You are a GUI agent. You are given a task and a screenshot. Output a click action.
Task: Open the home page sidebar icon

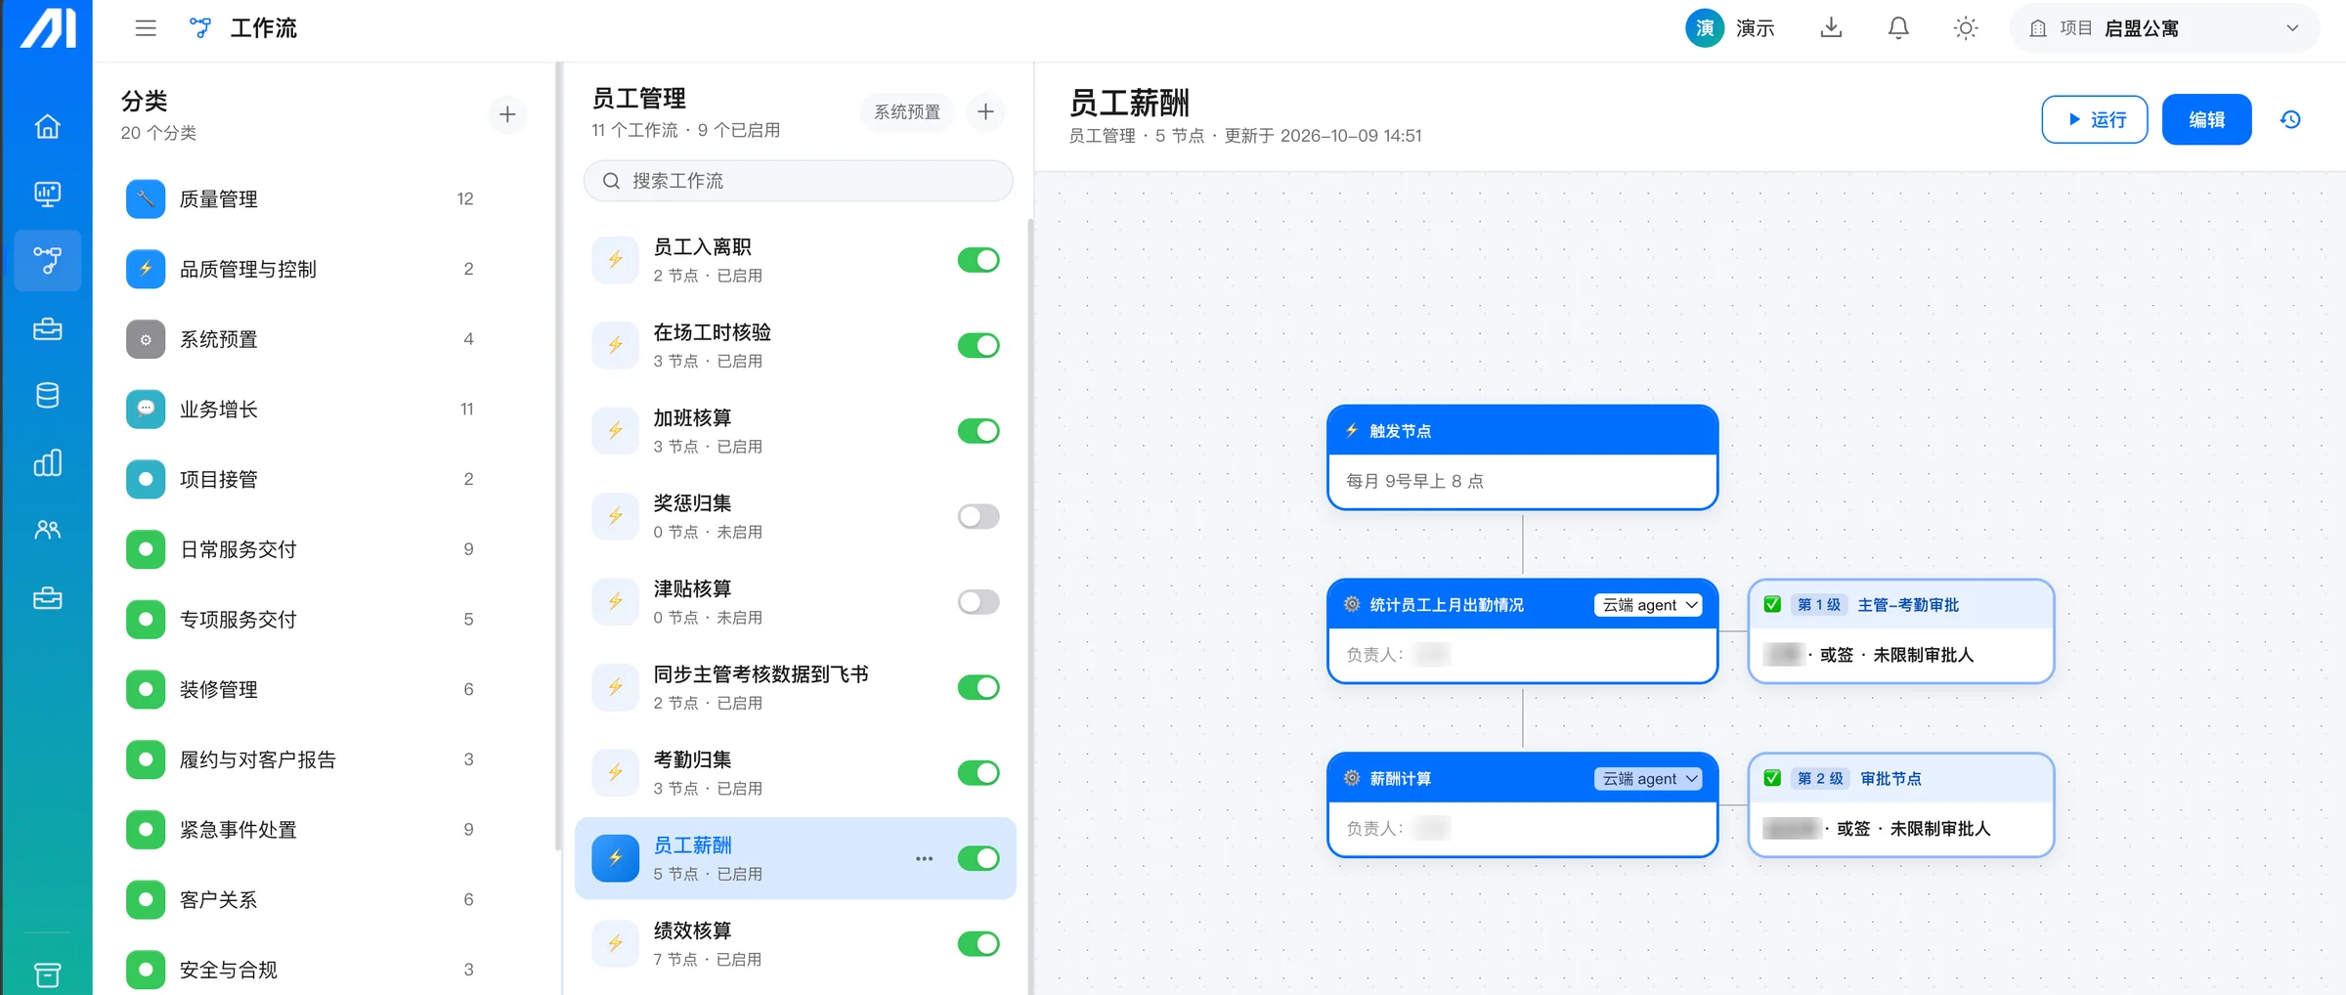47,127
